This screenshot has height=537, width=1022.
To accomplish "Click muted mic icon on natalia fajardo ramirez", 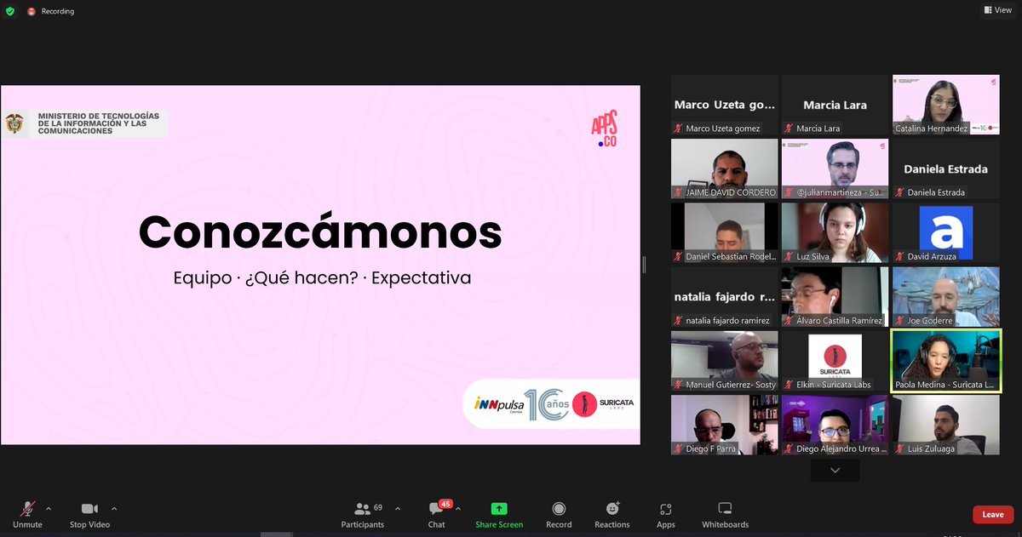I will pyautogui.click(x=679, y=321).
